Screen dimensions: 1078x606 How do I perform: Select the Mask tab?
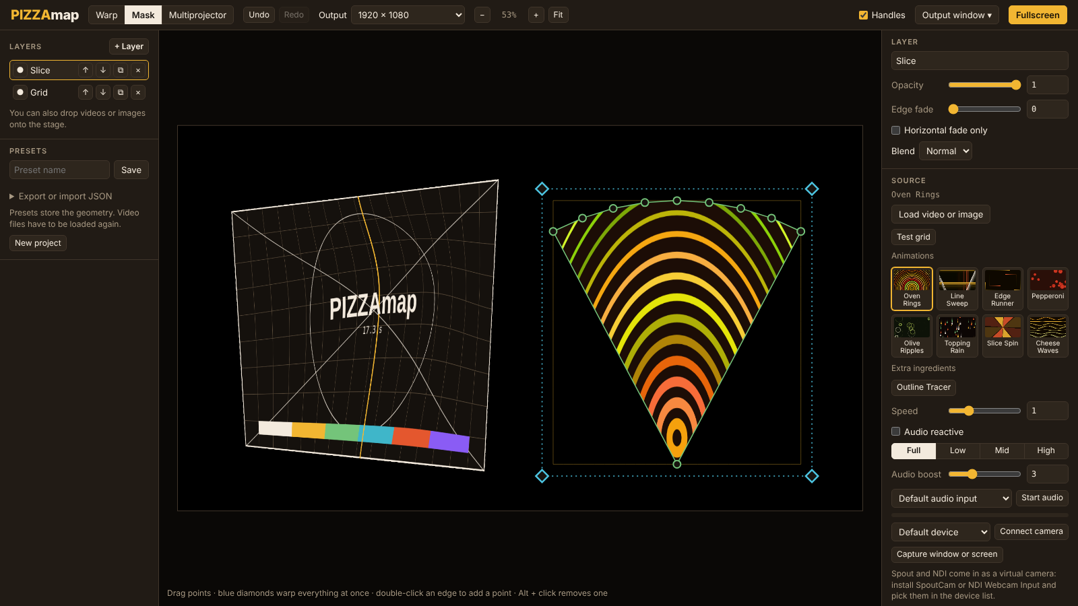[x=143, y=15]
